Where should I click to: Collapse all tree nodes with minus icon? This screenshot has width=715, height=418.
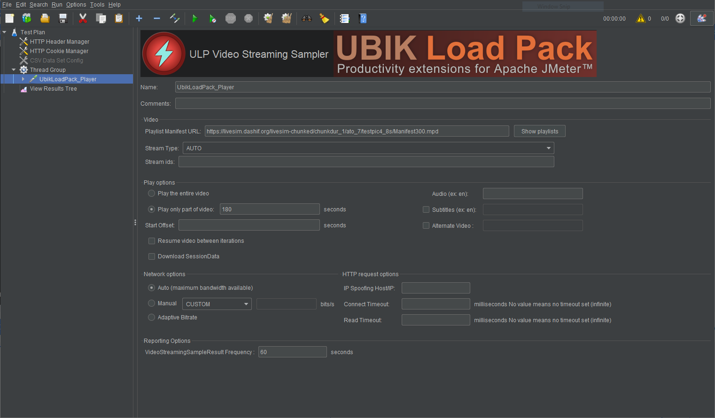157,18
